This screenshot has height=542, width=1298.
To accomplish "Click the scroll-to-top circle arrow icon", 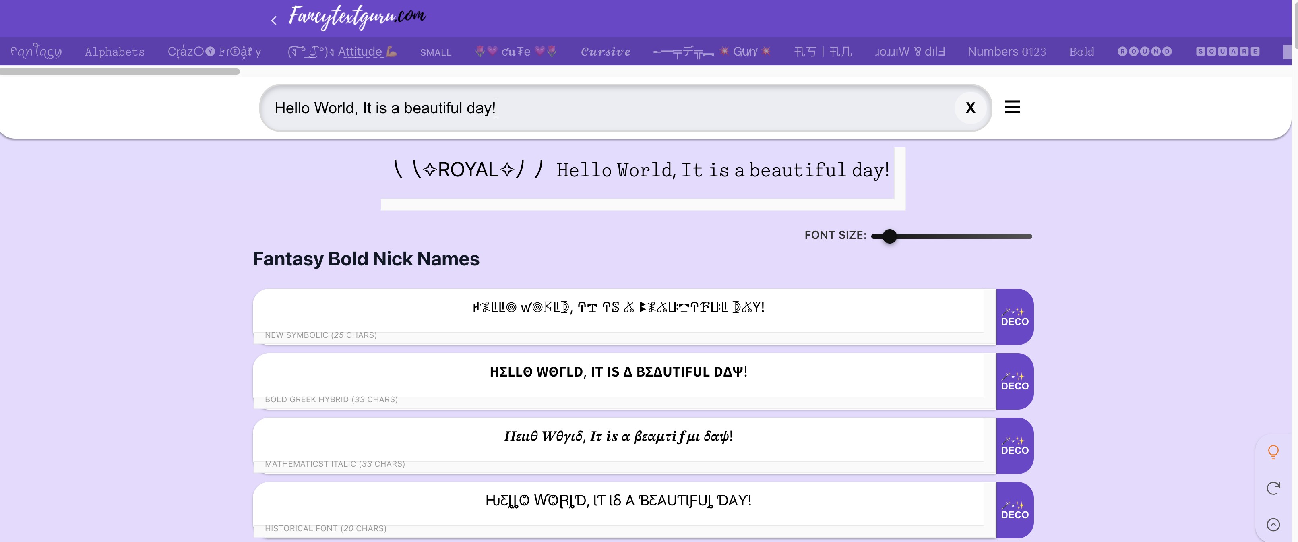I will point(1273,525).
